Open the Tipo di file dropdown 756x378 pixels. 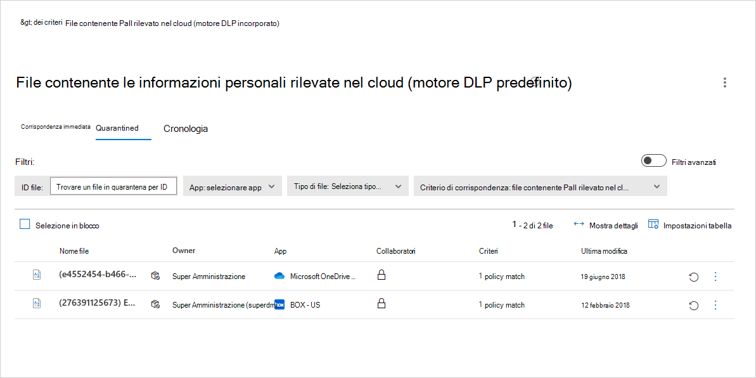pos(348,186)
